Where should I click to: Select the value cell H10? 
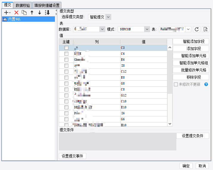pos(144,124)
